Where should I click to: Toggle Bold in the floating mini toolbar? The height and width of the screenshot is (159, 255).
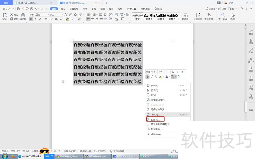[148, 77]
